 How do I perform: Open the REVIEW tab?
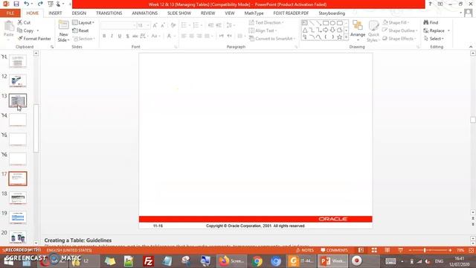(208, 13)
